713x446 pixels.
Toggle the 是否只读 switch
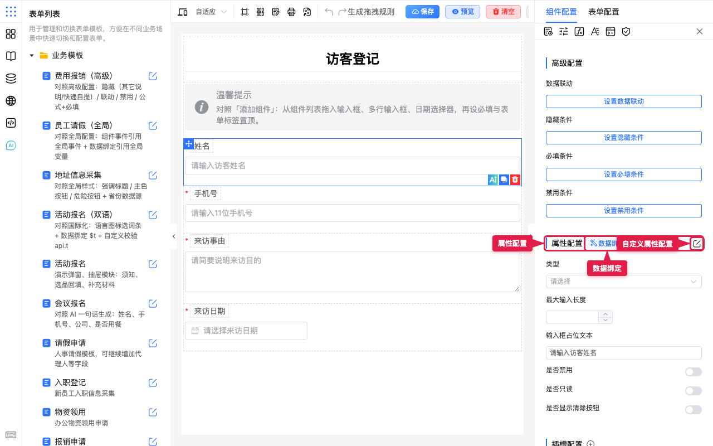694,391
